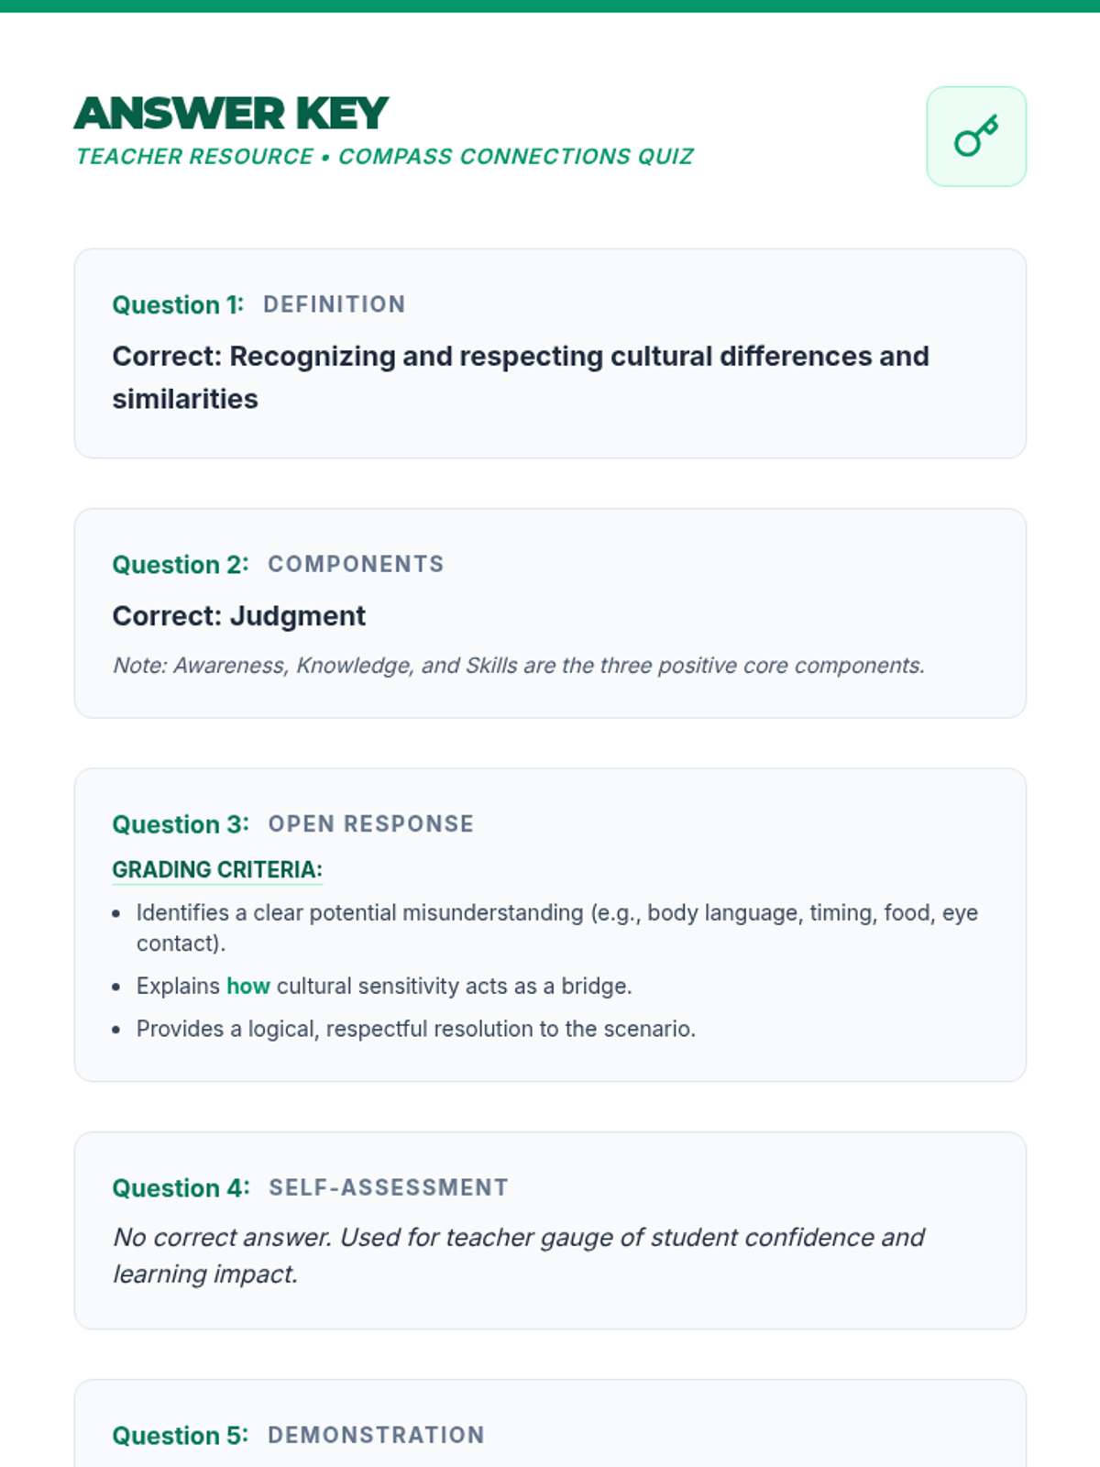Select the Question 1 label
This screenshot has width=1100, height=1467.
click(178, 304)
